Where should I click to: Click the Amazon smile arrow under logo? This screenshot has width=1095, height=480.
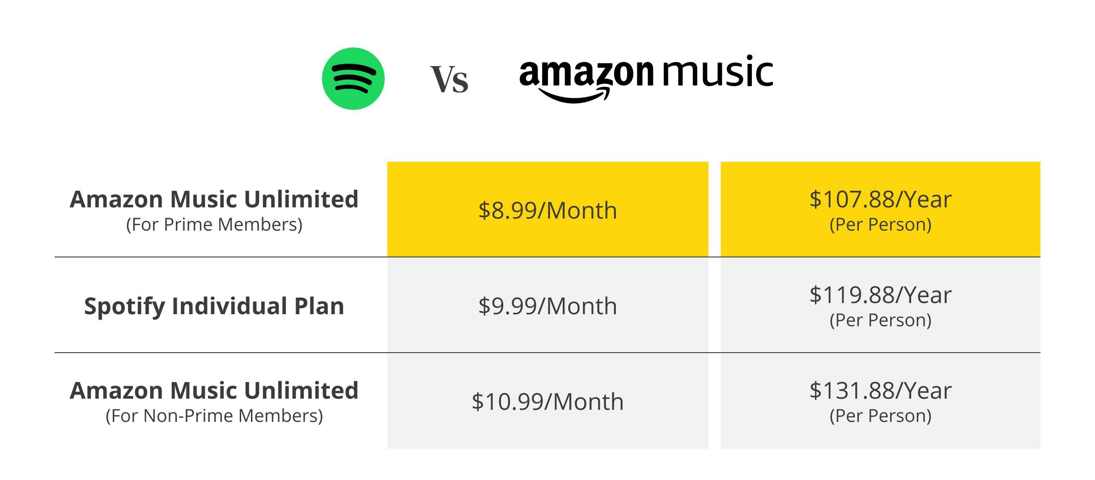point(575,95)
